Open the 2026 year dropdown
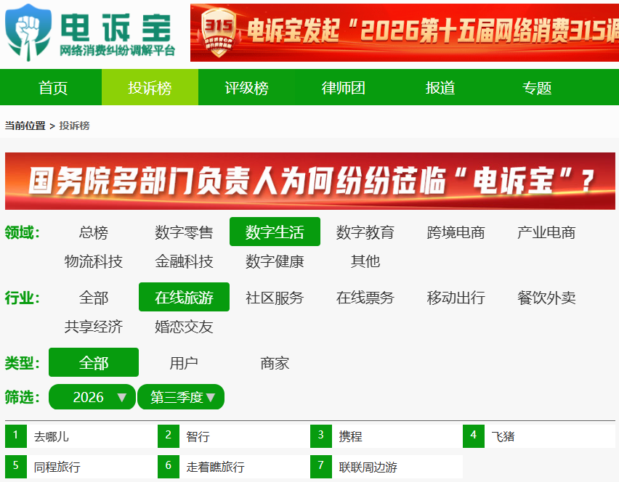 click(92, 397)
